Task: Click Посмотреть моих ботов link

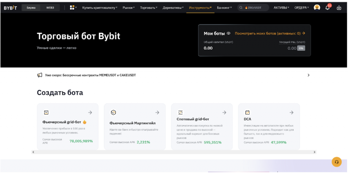Action: click(x=270, y=33)
